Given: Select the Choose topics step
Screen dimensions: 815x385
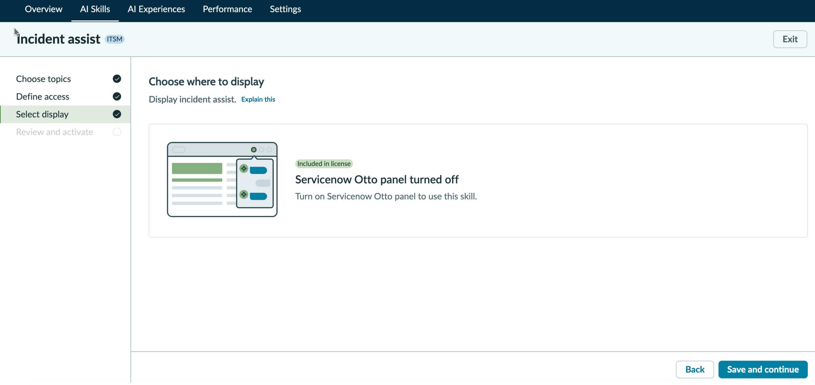Looking at the screenshot, I should click(66, 79).
